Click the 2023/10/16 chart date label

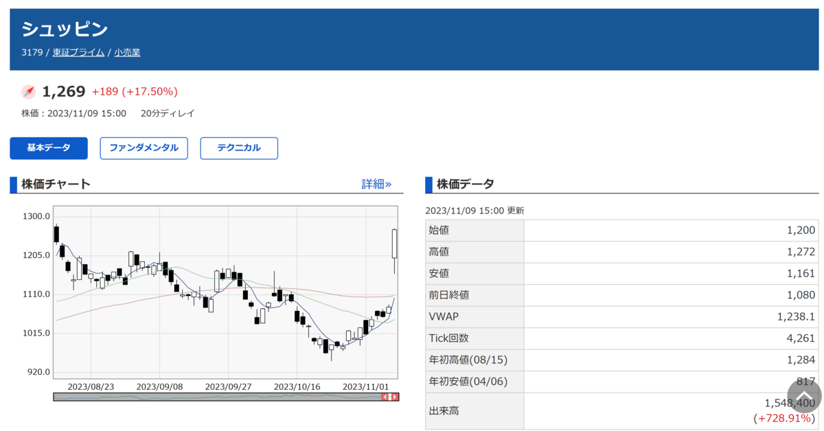[297, 386]
